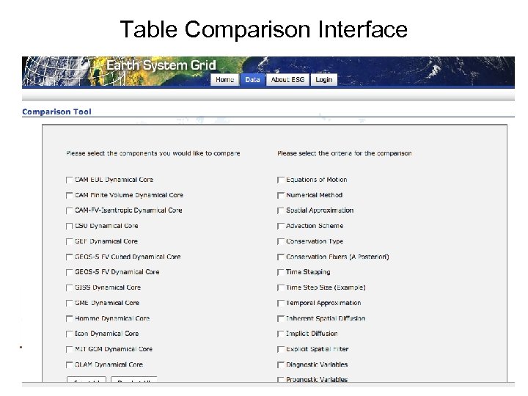Screen dimensions: 528x396
Task: Enable CAM Finite Volume Dynamical Core
Action: [x=70, y=195]
